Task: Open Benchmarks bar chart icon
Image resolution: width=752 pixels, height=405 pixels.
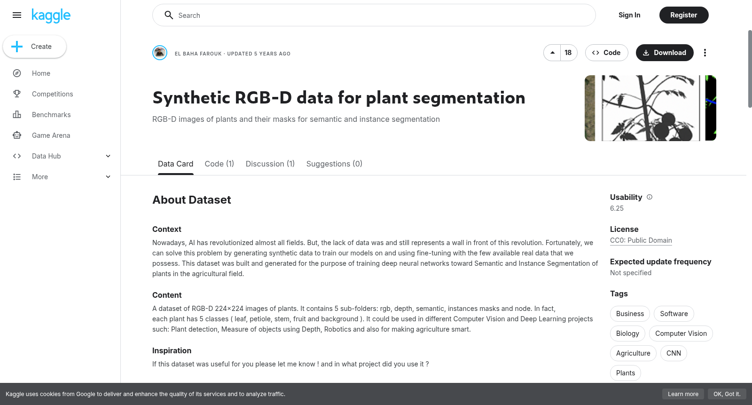Action: click(x=17, y=115)
